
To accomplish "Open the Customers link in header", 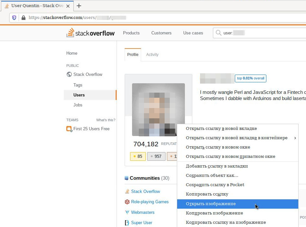I will click(161, 33).
